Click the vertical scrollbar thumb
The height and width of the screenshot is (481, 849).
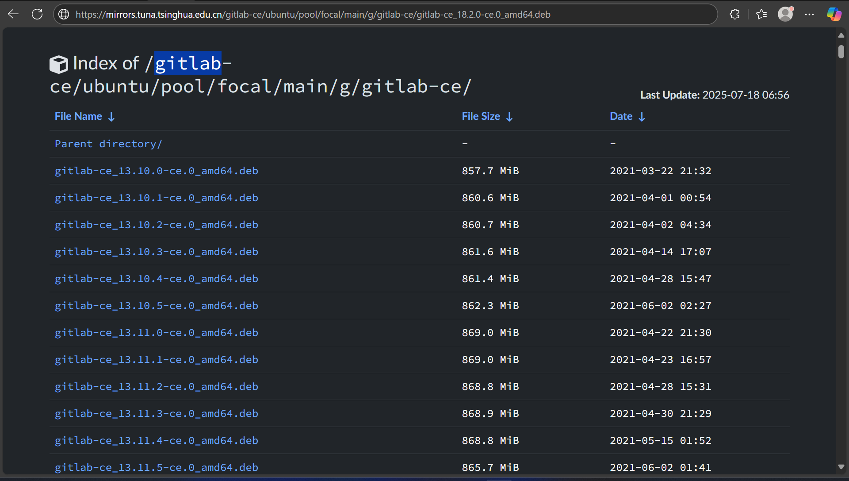coord(841,51)
